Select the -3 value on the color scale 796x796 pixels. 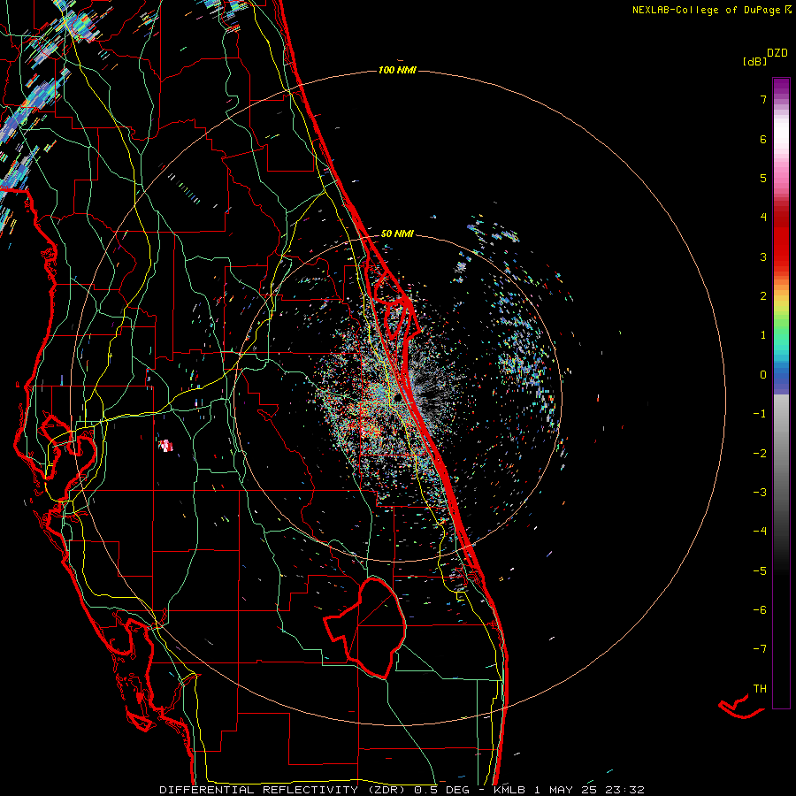[760, 493]
